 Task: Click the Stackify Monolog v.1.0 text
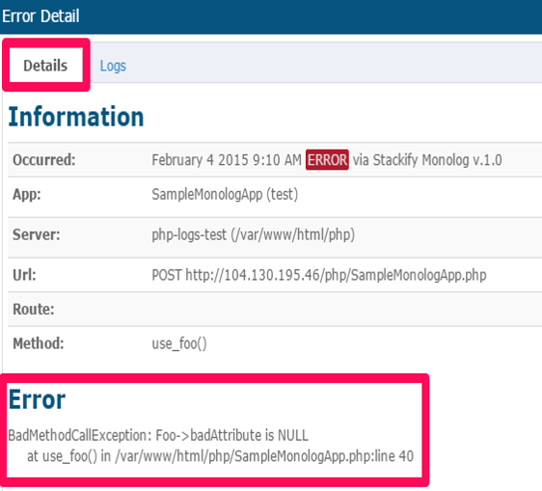(437, 160)
